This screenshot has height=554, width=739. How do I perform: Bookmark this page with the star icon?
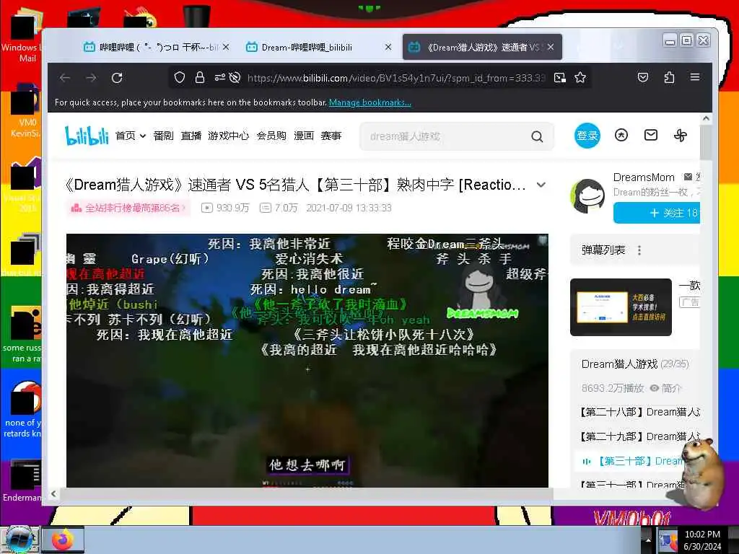580,78
